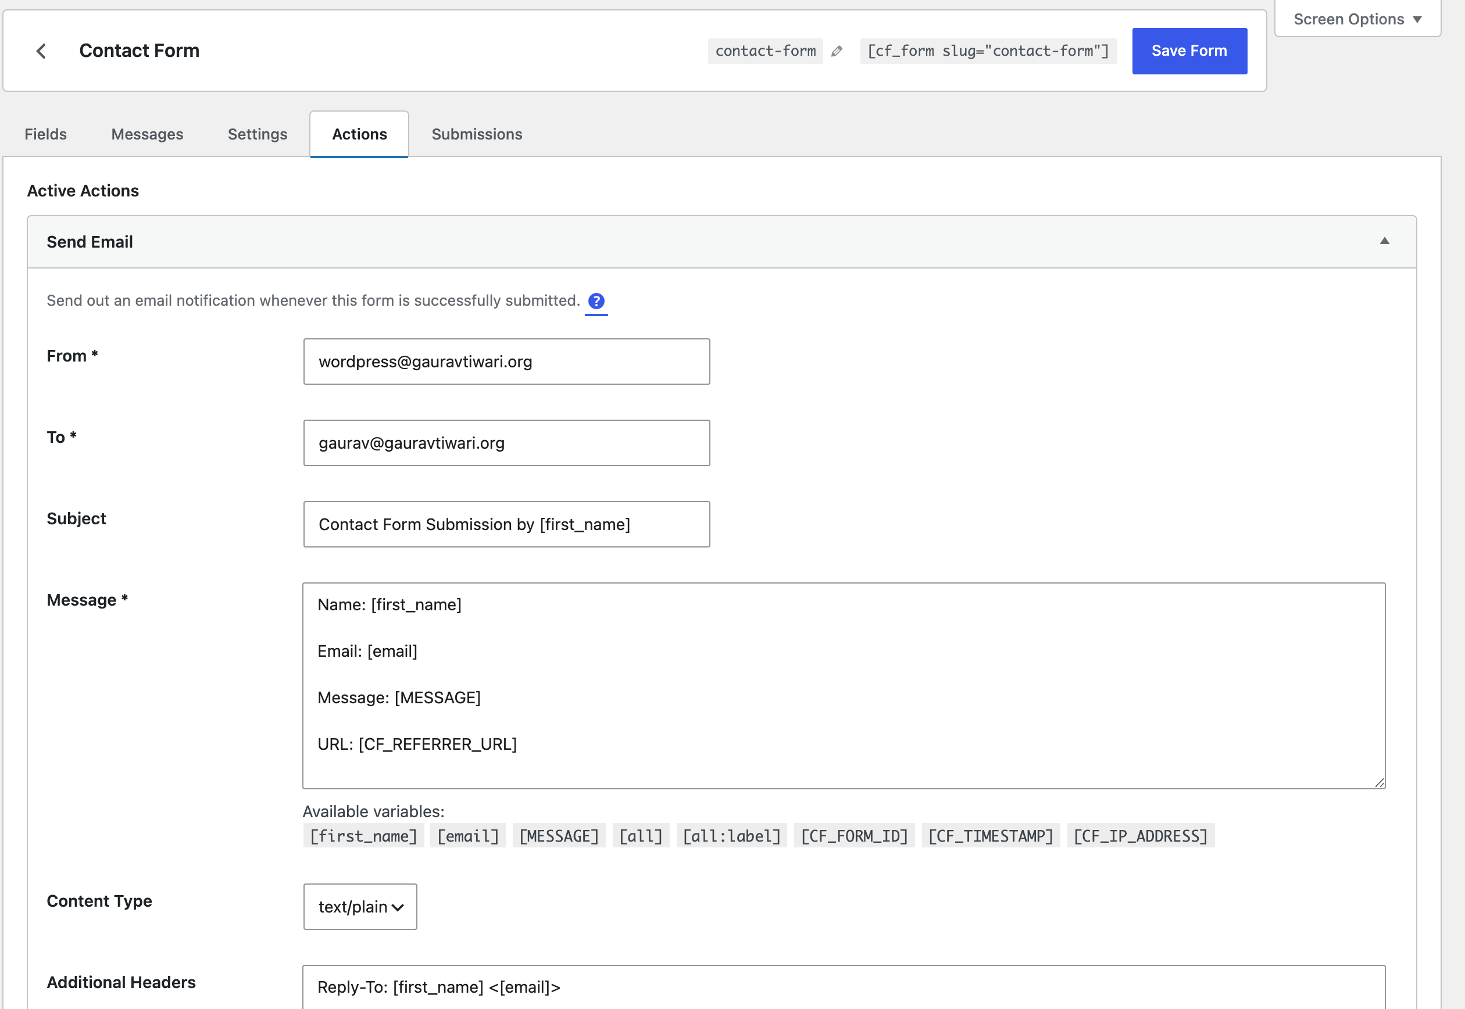The height and width of the screenshot is (1009, 1465).
Task: Insert the [CF_TIMESTAMP] variable chip
Action: (x=991, y=835)
